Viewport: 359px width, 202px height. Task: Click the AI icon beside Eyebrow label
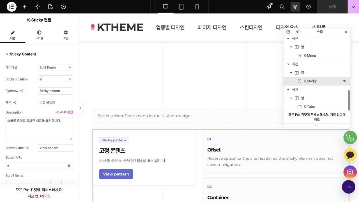tap(22, 91)
